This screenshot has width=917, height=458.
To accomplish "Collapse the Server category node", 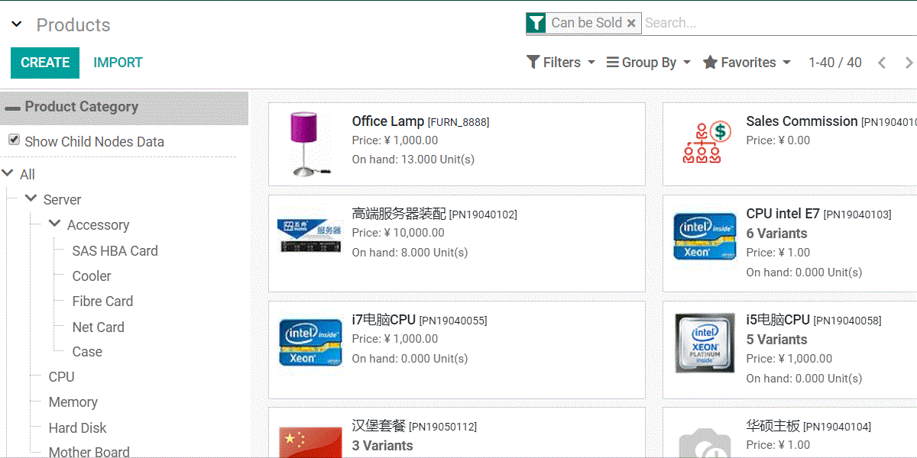I will click(x=31, y=198).
